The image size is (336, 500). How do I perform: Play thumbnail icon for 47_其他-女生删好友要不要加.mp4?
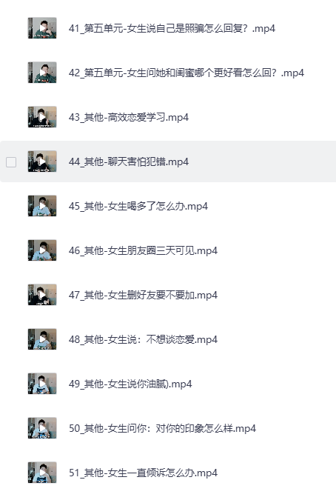click(x=42, y=295)
